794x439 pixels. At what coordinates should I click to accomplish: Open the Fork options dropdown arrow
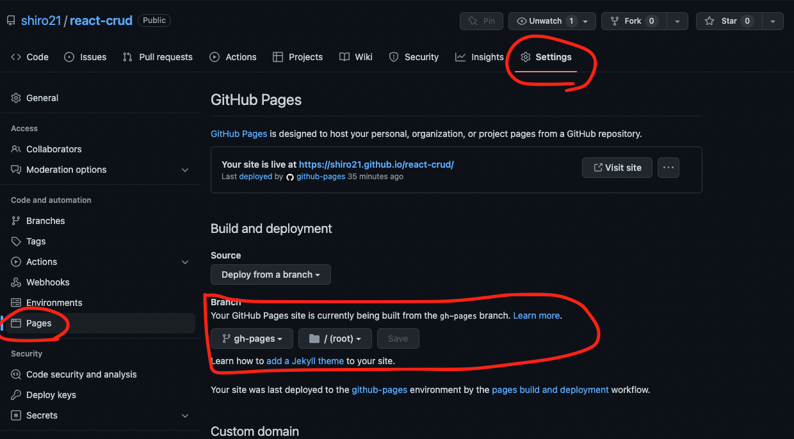677,21
